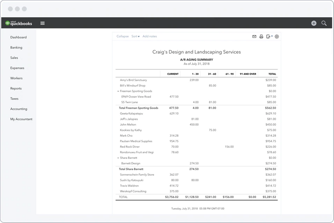Collapse the Freeman Sporting Goods group

[118, 91]
